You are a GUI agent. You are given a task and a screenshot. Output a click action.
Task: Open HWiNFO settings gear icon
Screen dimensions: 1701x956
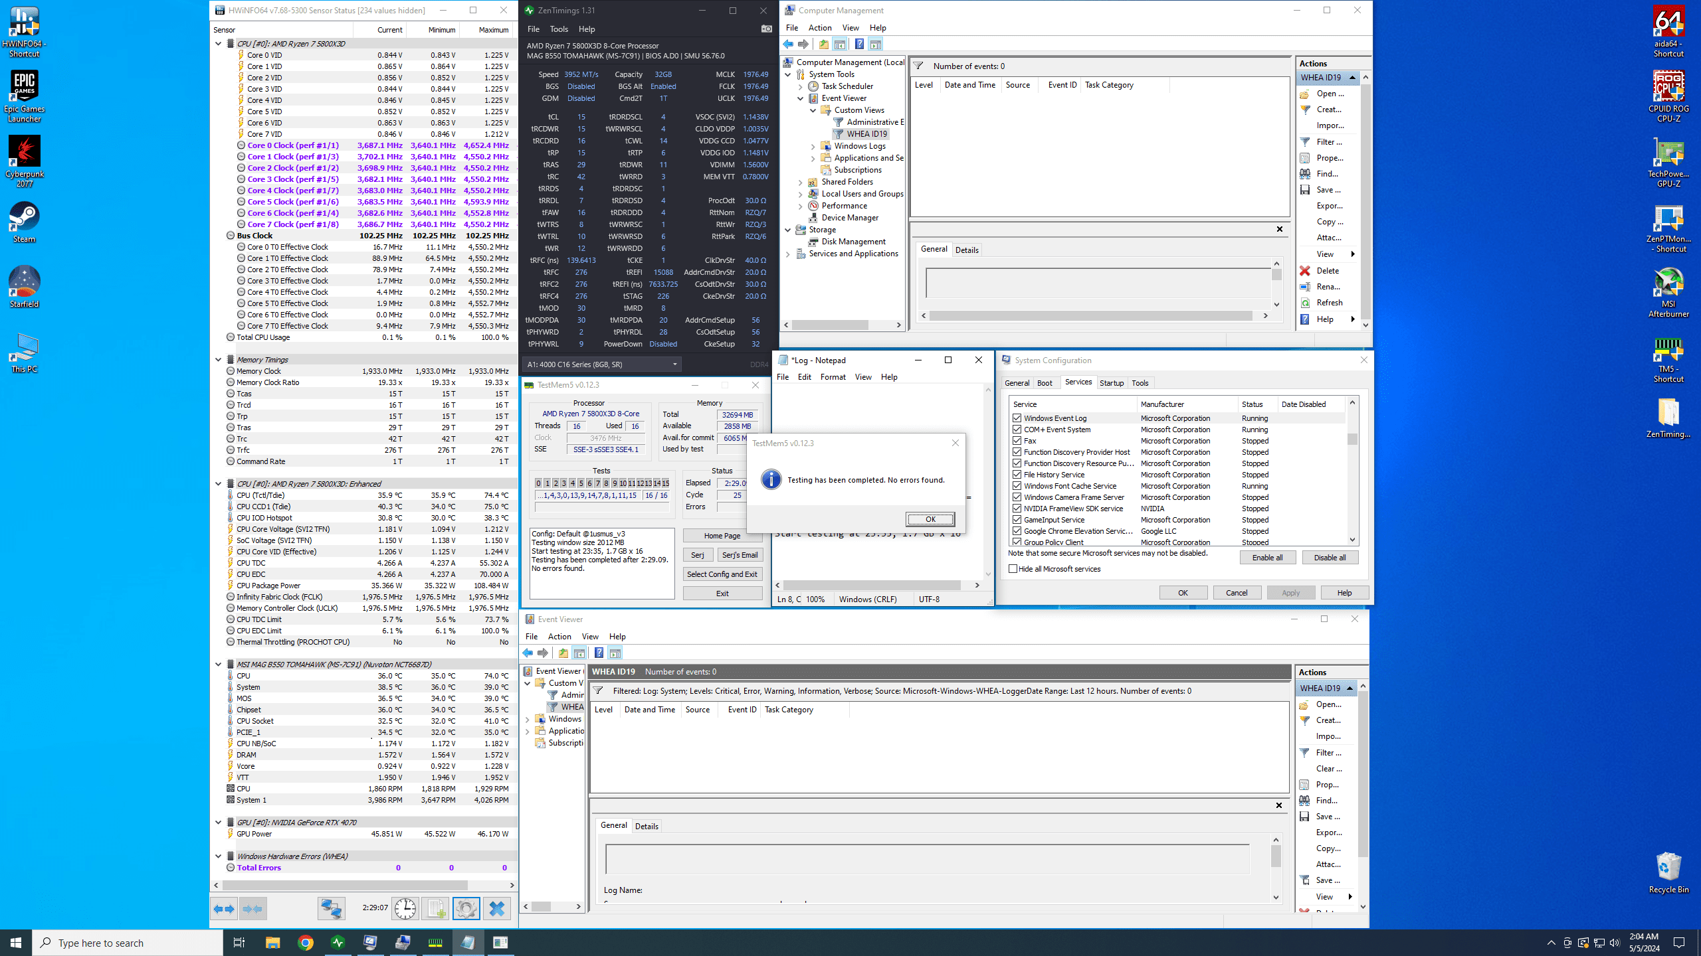[466, 908]
